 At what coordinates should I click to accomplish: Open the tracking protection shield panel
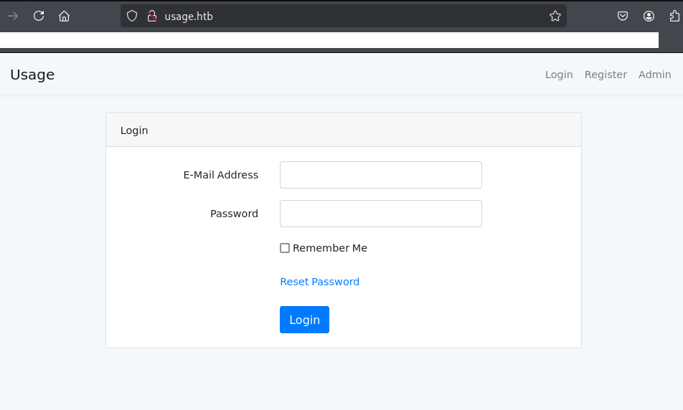pos(131,16)
